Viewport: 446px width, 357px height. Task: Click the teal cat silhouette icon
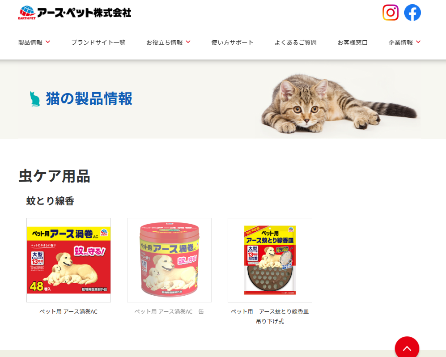point(35,99)
